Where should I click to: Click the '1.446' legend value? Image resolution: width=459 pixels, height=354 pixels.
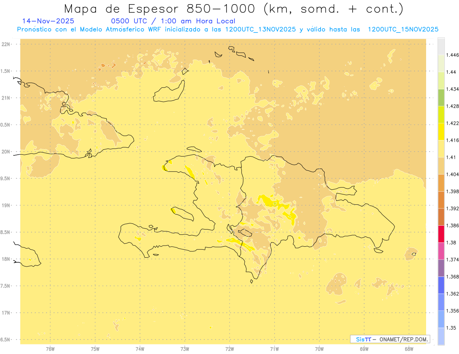(x=452, y=55)
